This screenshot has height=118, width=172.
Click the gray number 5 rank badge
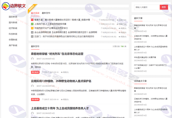32,36
